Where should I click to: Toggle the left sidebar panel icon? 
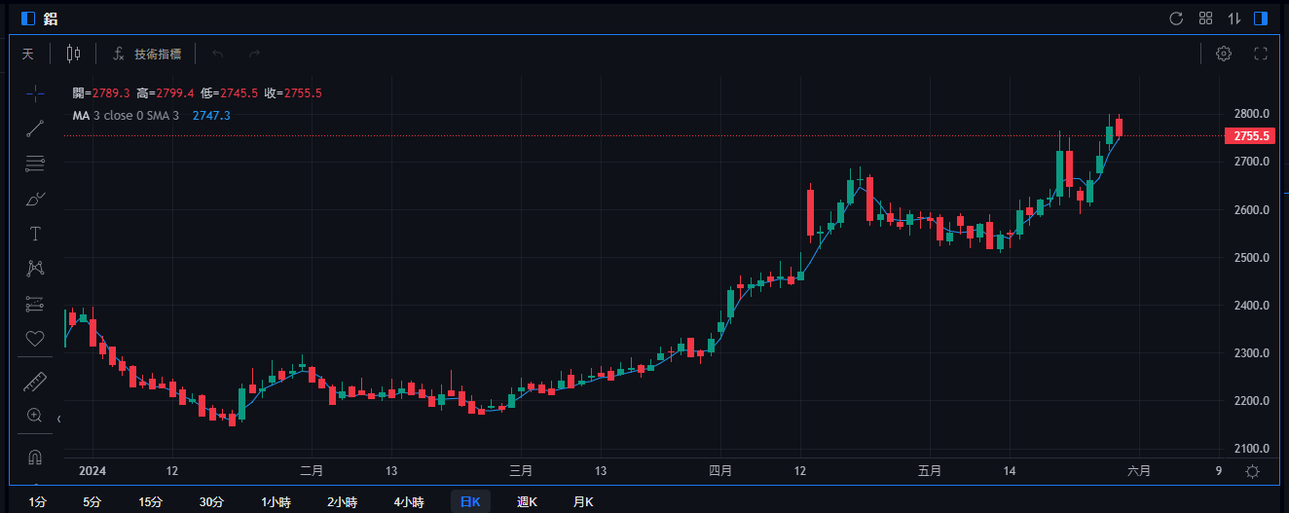pos(27,18)
